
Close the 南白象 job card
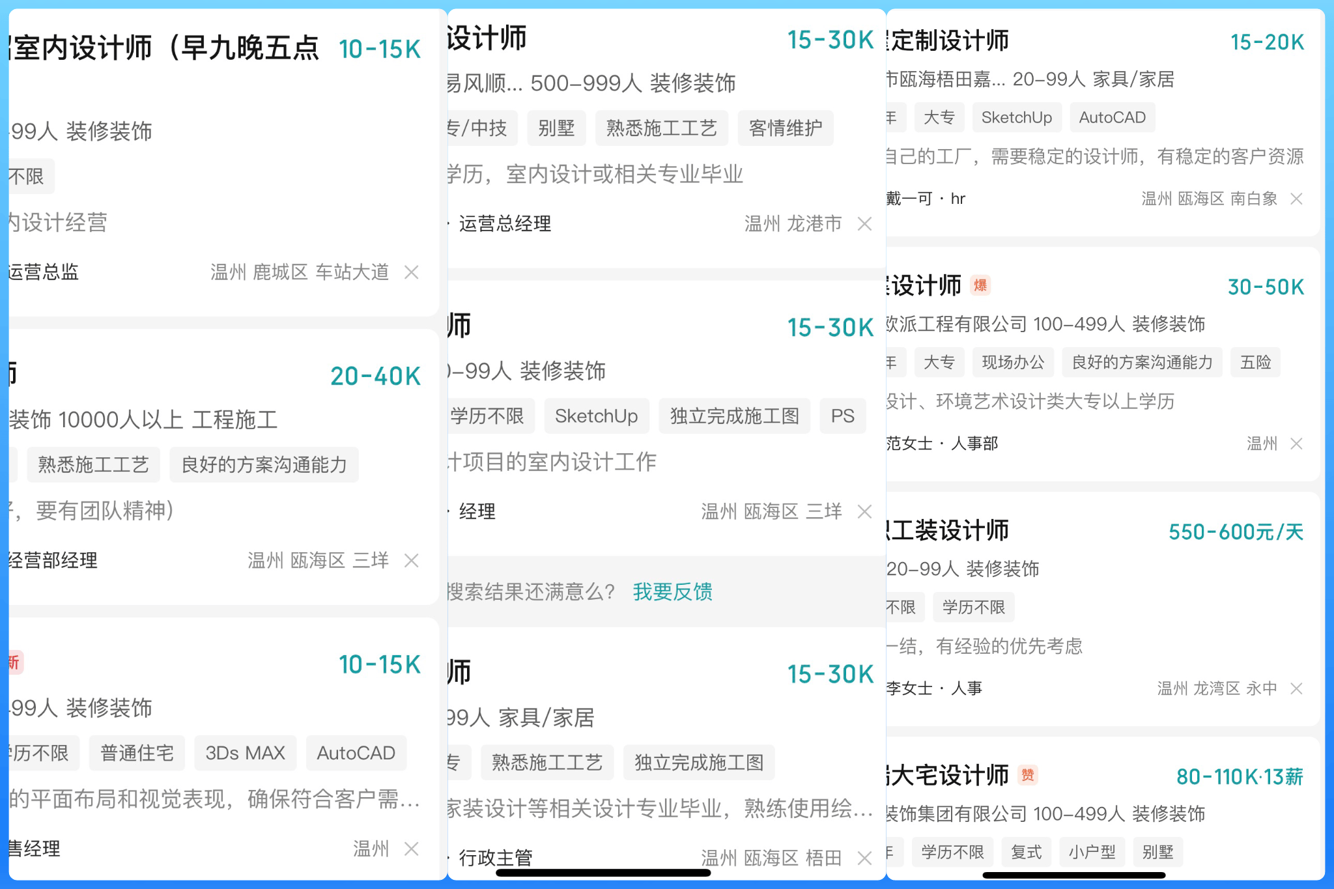coord(1296,199)
